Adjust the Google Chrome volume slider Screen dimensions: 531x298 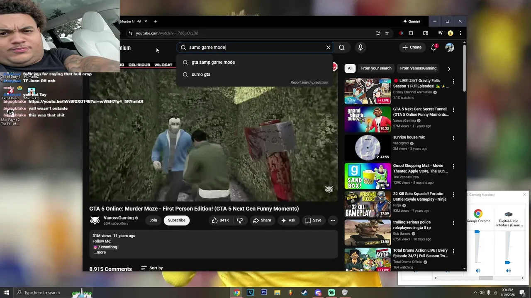tap(477, 232)
